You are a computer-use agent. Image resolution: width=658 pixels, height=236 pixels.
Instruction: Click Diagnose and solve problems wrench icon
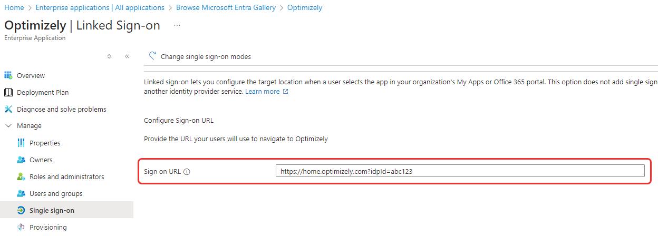click(x=8, y=109)
